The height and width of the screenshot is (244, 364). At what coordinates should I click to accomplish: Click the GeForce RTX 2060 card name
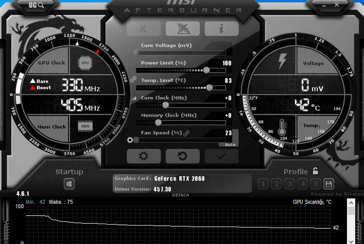coord(179,179)
